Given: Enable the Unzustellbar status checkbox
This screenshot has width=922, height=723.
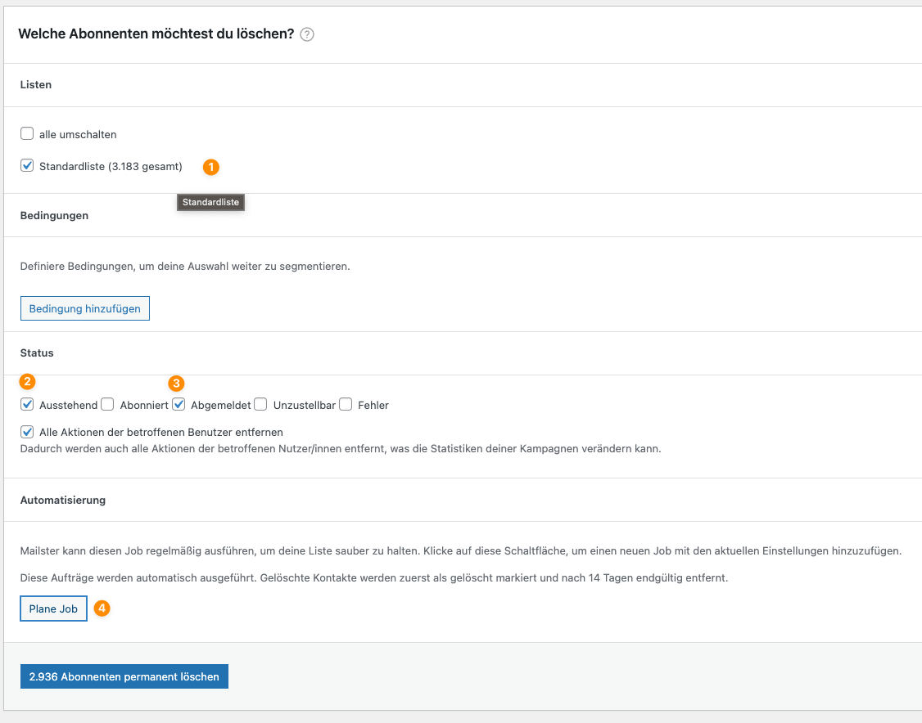Looking at the screenshot, I should point(260,404).
